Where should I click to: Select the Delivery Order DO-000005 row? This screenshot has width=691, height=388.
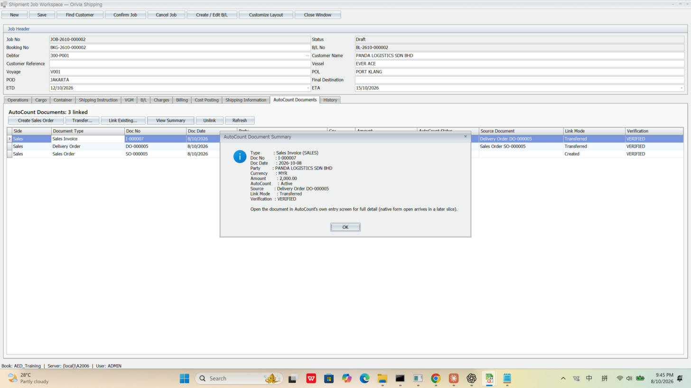(x=345, y=146)
